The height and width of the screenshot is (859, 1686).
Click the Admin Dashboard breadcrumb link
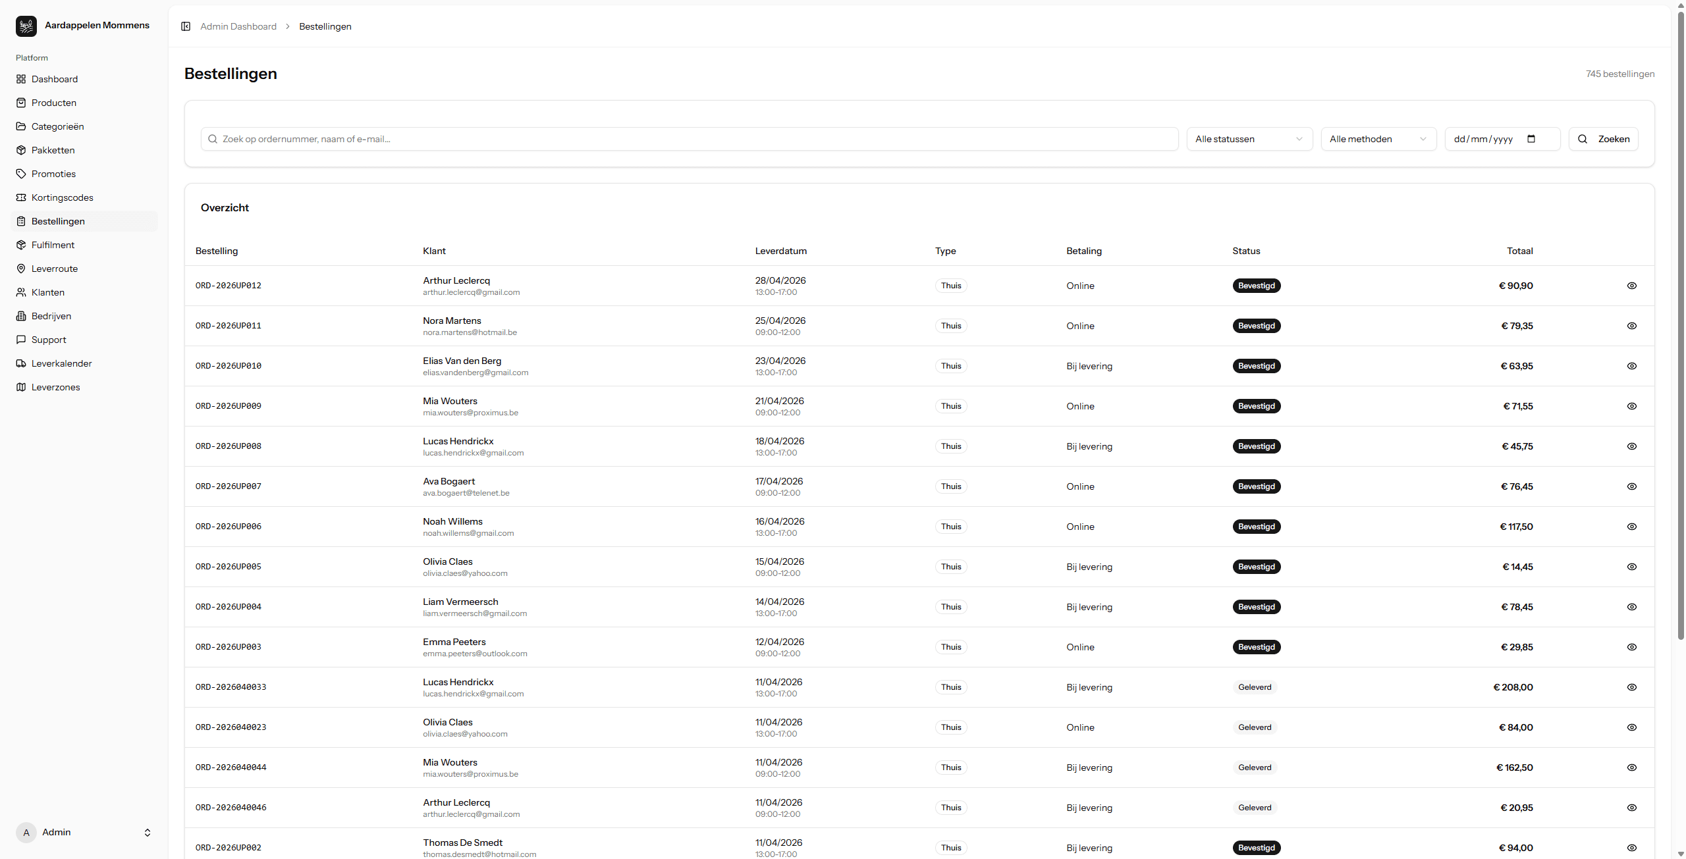pos(238,26)
